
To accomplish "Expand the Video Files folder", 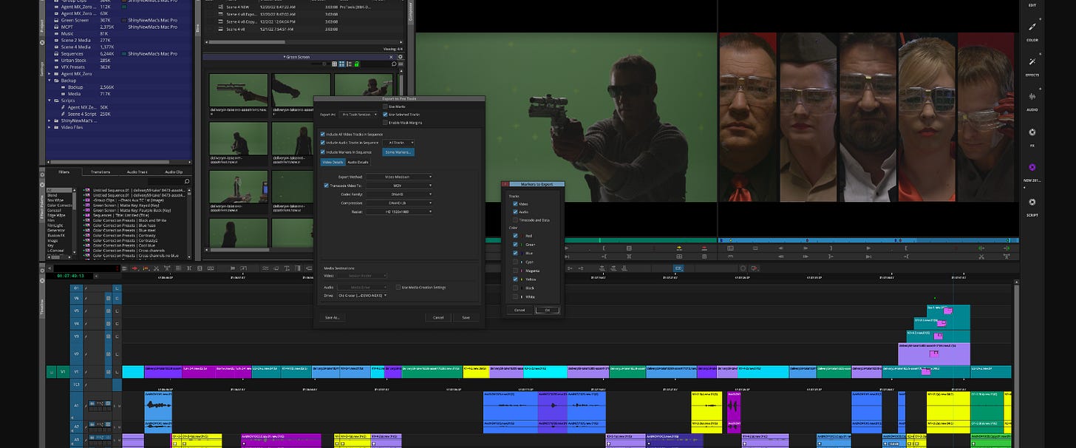I will click(50, 127).
